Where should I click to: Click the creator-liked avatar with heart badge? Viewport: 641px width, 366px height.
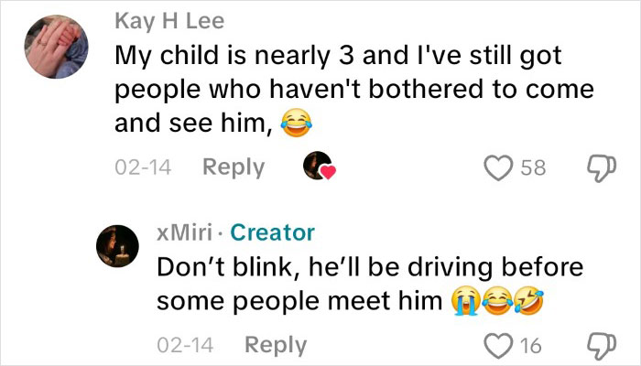pos(319,167)
